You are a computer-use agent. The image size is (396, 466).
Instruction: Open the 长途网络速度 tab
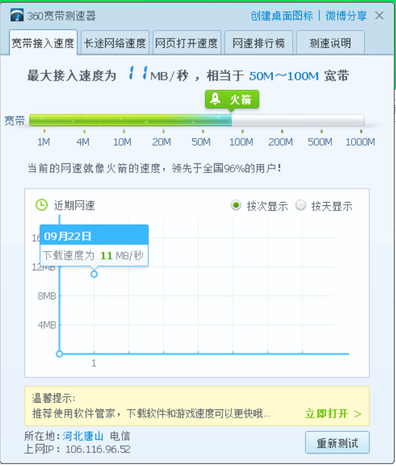[x=115, y=43]
